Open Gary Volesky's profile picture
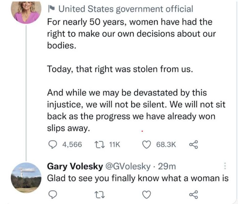The width and height of the screenshot is (238, 204). 26,178
